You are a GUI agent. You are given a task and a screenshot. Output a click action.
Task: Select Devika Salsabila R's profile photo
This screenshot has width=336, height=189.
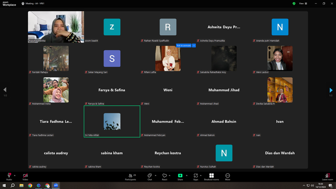tap(280, 90)
